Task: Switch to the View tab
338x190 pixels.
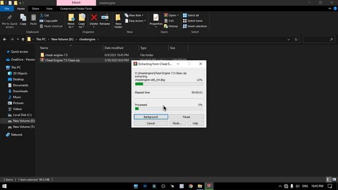Action: coord(49,8)
